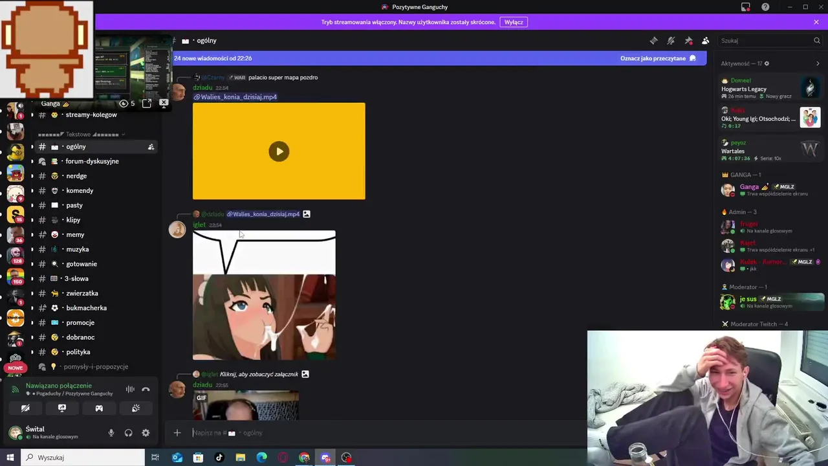Open the anime image attachment from iglet
Screen dimensions: 828x466
[264, 295]
